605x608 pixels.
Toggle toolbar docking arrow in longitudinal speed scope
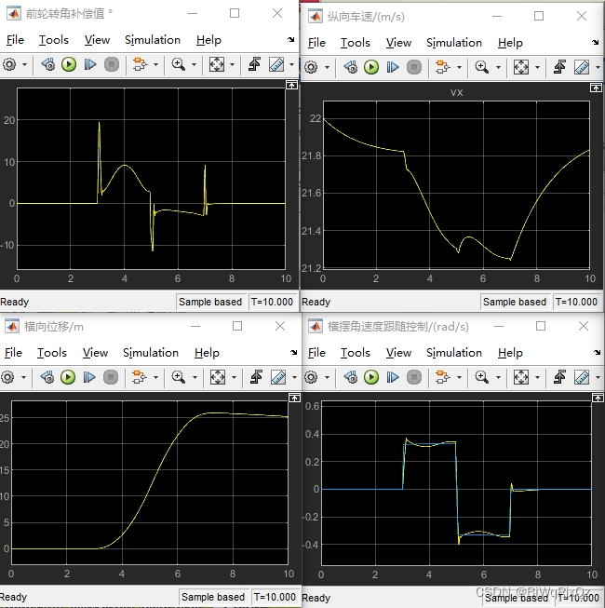(596, 42)
